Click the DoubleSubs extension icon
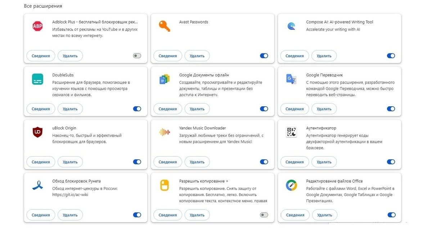 tap(37, 79)
